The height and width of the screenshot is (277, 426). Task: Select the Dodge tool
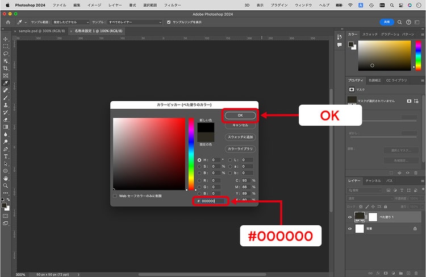[x=6, y=142]
